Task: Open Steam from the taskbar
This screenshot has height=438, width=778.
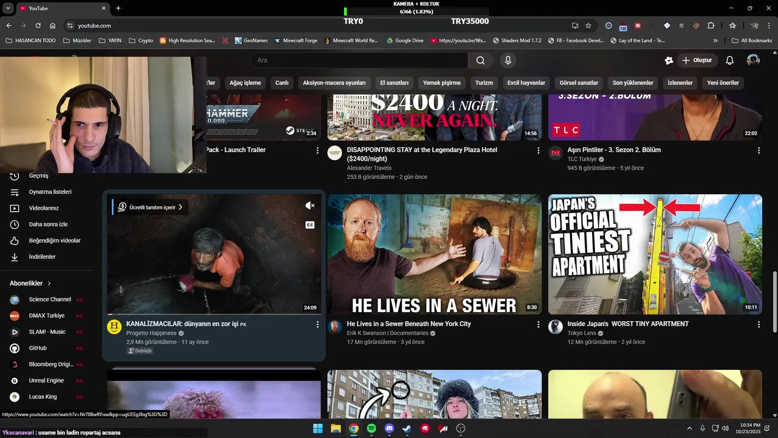Action: [x=407, y=428]
